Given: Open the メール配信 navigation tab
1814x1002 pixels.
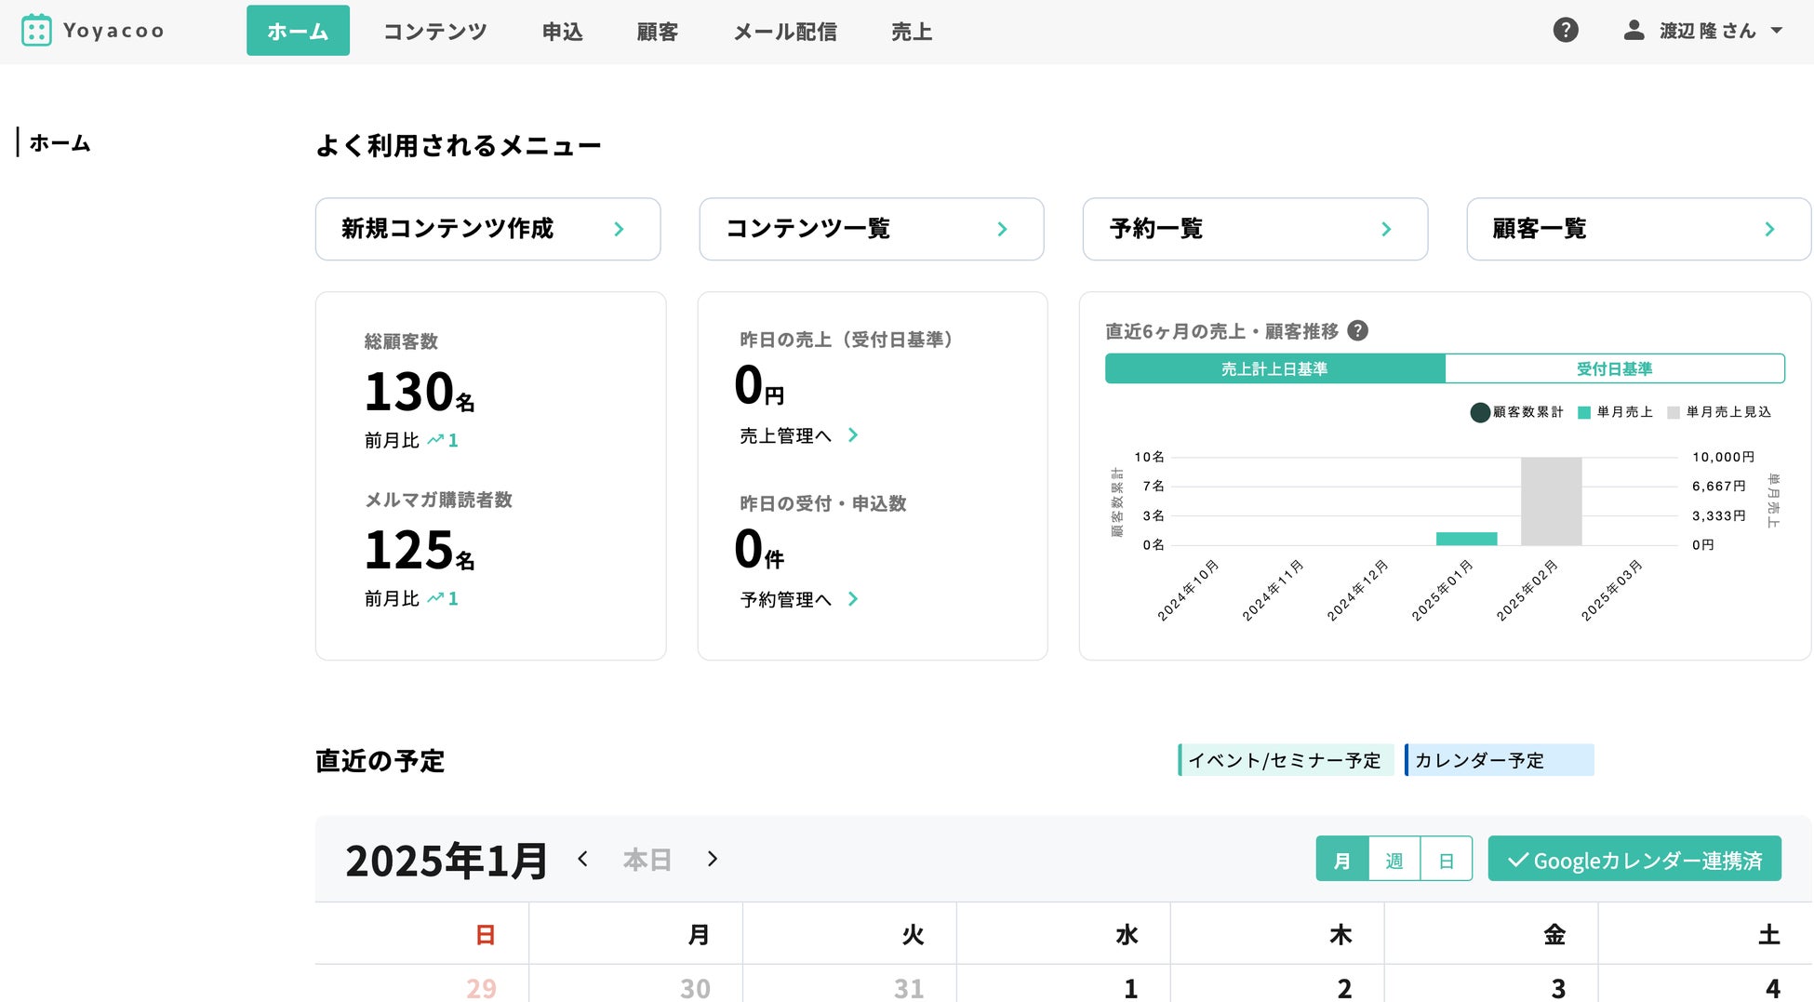Looking at the screenshot, I should click(x=784, y=32).
